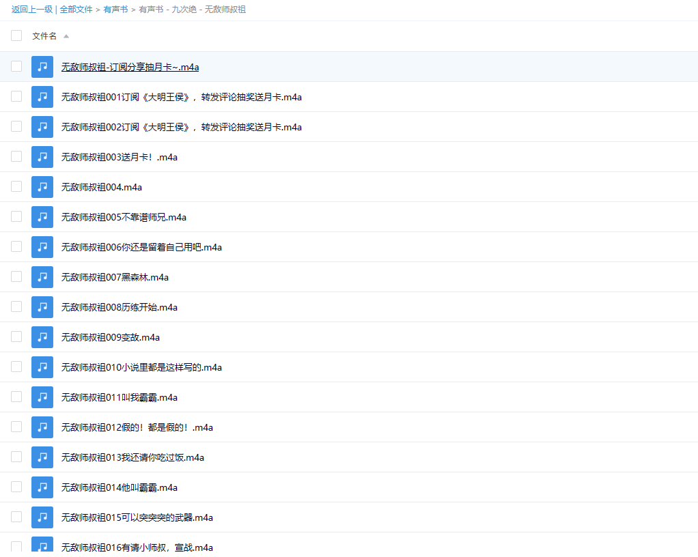Image resolution: width=698 pixels, height=557 pixels.
Task: Click the audio file icon for 无敌师叔祖011叫我霸霸
Action: tap(42, 397)
